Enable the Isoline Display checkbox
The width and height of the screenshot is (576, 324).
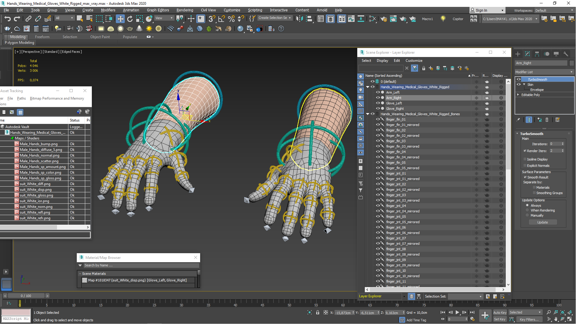pyautogui.click(x=525, y=159)
